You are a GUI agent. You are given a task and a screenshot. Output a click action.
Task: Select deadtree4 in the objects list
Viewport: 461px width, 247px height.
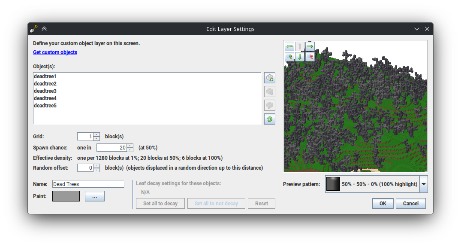45,98
